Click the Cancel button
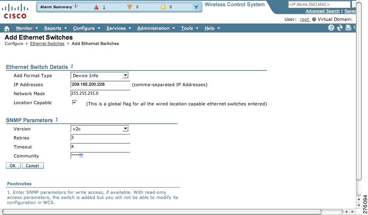 [x=32, y=166]
